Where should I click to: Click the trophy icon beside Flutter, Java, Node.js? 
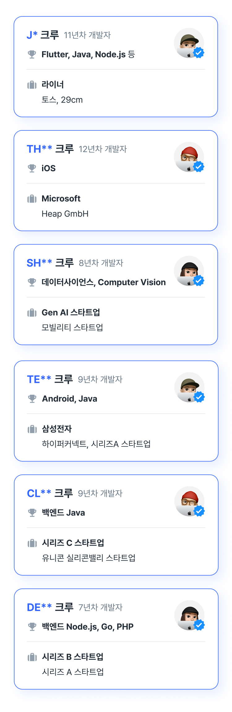(x=32, y=55)
